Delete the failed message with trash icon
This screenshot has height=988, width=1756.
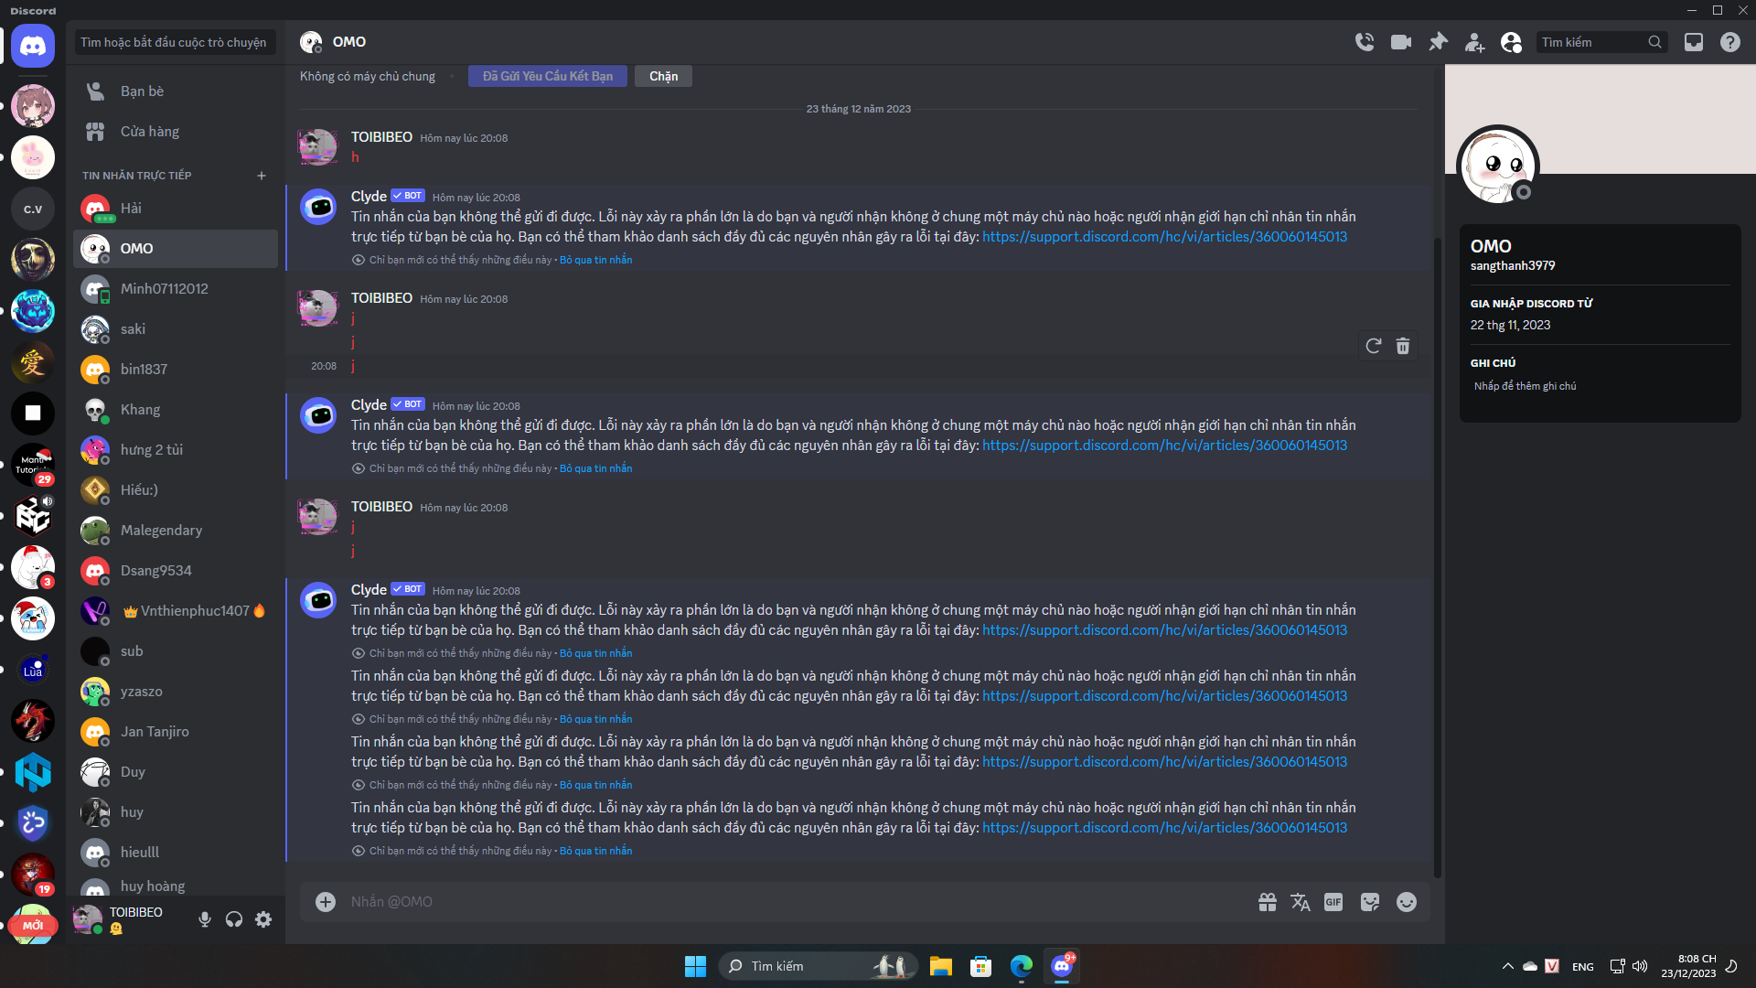click(1403, 346)
